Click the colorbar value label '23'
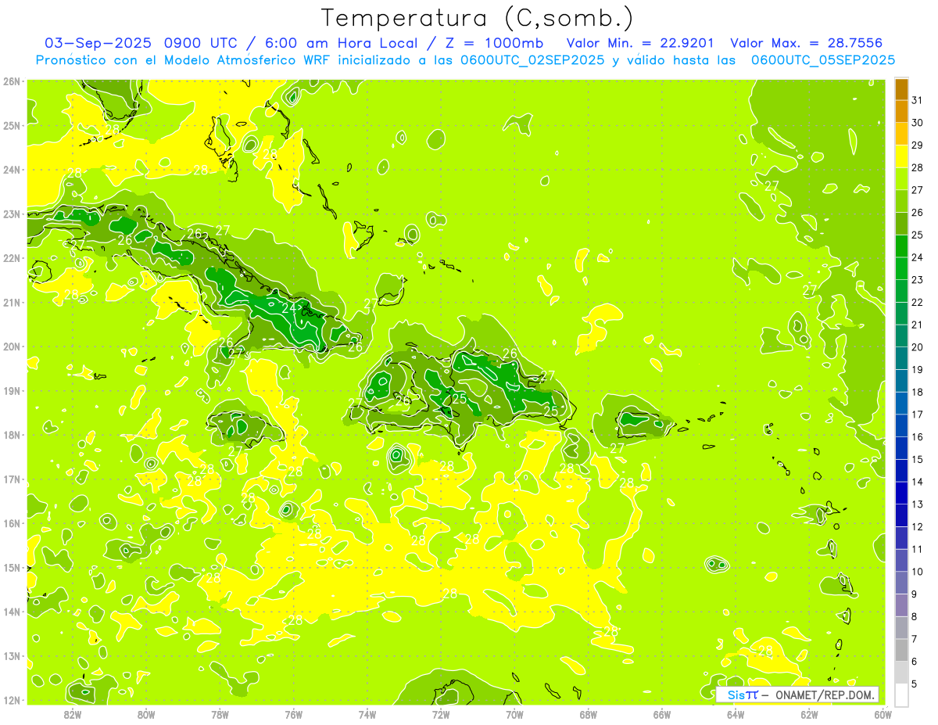938x725 pixels. pyautogui.click(x=917, y=280)
